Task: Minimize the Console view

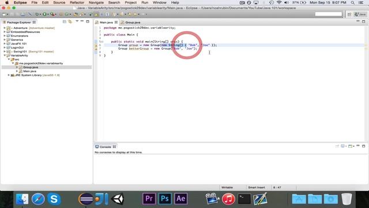Action: point(358,146)
